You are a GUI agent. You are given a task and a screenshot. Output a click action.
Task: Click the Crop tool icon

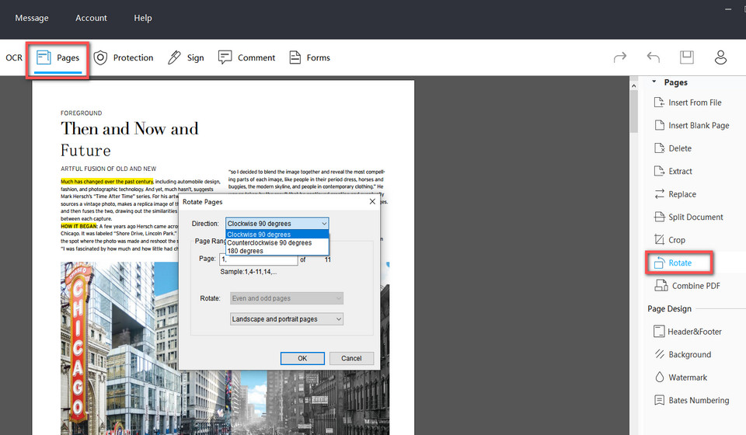660,239
